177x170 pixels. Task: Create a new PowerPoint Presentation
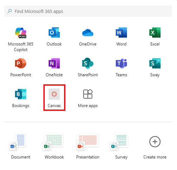coord(88,142)
